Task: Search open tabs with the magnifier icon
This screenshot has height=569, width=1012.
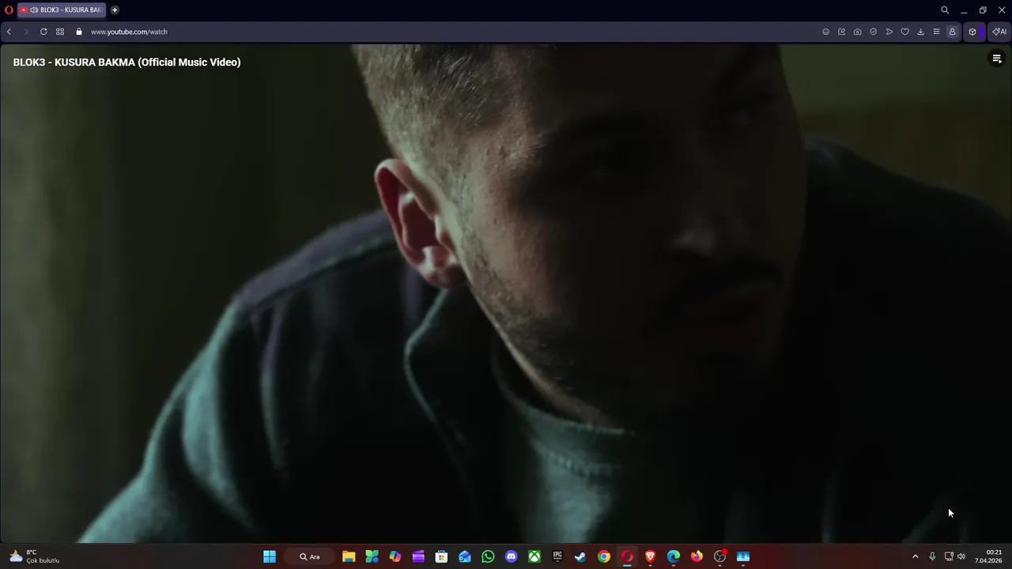Action: (x=945, y=10)
